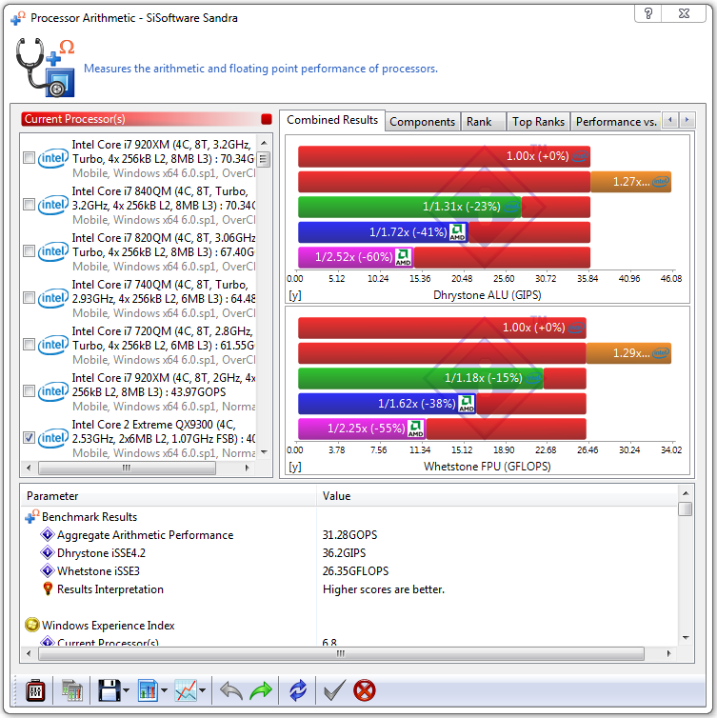
Task: Click the floppy disk save icon
Action: point(110,690)
